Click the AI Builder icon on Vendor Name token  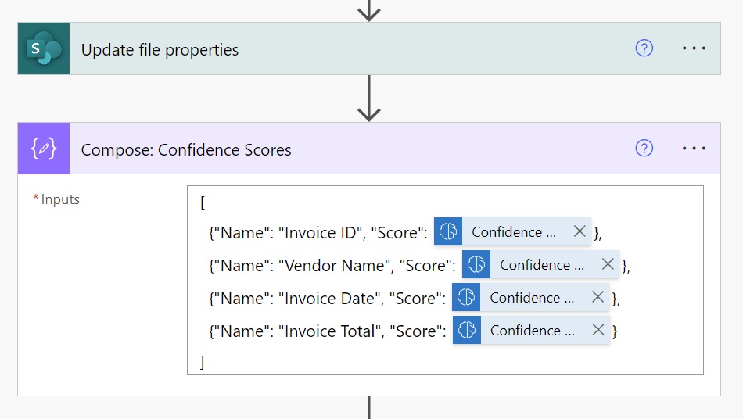tap(476, 264)
